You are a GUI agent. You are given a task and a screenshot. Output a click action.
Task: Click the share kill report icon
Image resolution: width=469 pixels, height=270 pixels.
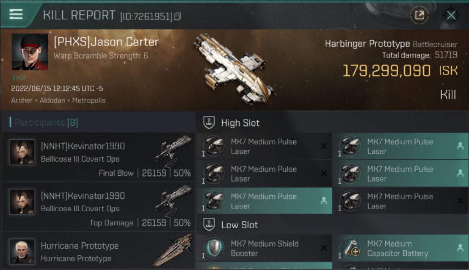[419, 15]
